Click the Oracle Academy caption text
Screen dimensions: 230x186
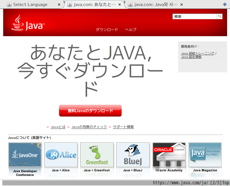click(169, 170)
